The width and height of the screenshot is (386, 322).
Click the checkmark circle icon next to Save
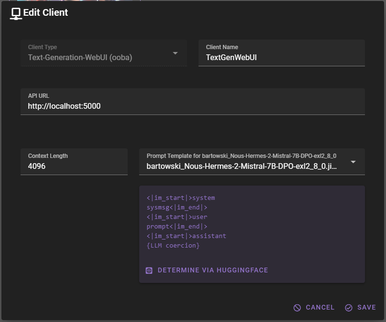pyautogui.click(x=349, y=308)
